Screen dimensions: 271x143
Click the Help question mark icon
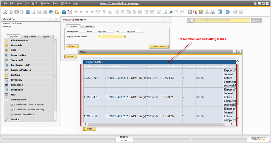227,12
